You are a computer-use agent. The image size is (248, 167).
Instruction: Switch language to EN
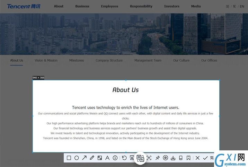(x=242, y=7)
